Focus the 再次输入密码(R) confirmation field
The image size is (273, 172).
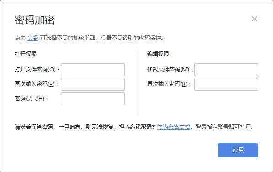pos(226,84)
